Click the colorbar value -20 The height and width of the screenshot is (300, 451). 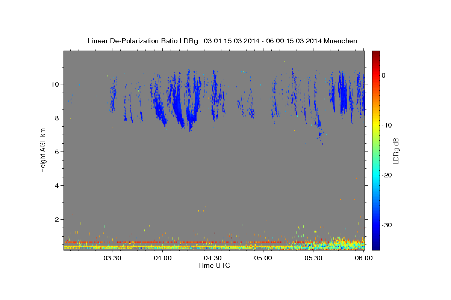point(387,175)
